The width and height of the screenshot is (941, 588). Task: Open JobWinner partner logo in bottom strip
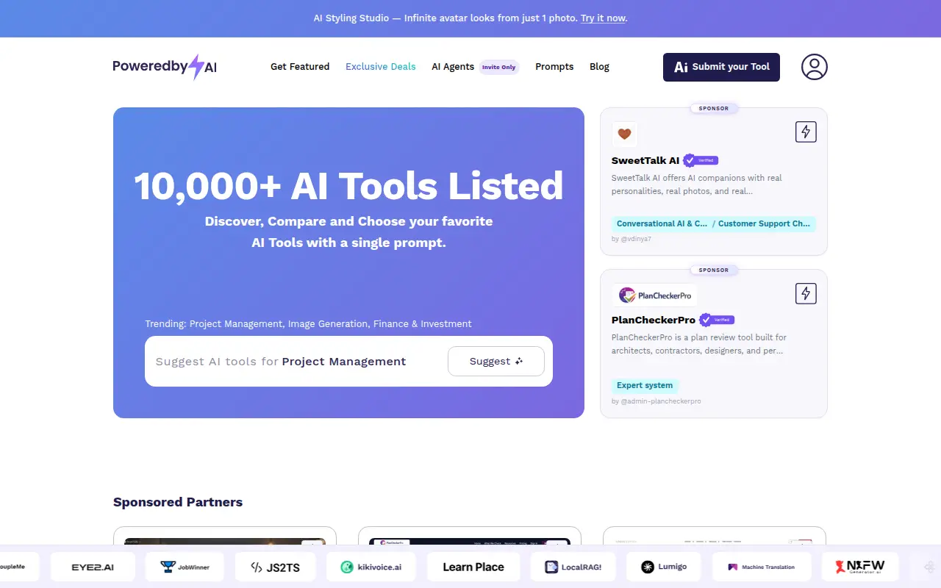tap(185, 567)
